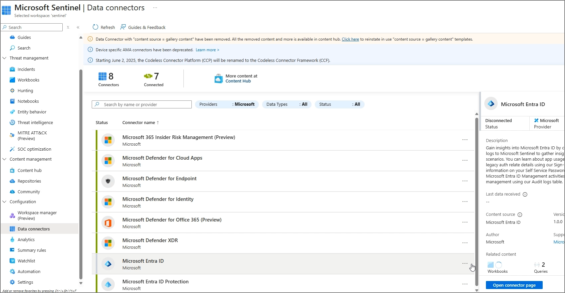Open Settings in the sidebar
Image resolution: width=565 pixels, height=293 pixels.
25,282
